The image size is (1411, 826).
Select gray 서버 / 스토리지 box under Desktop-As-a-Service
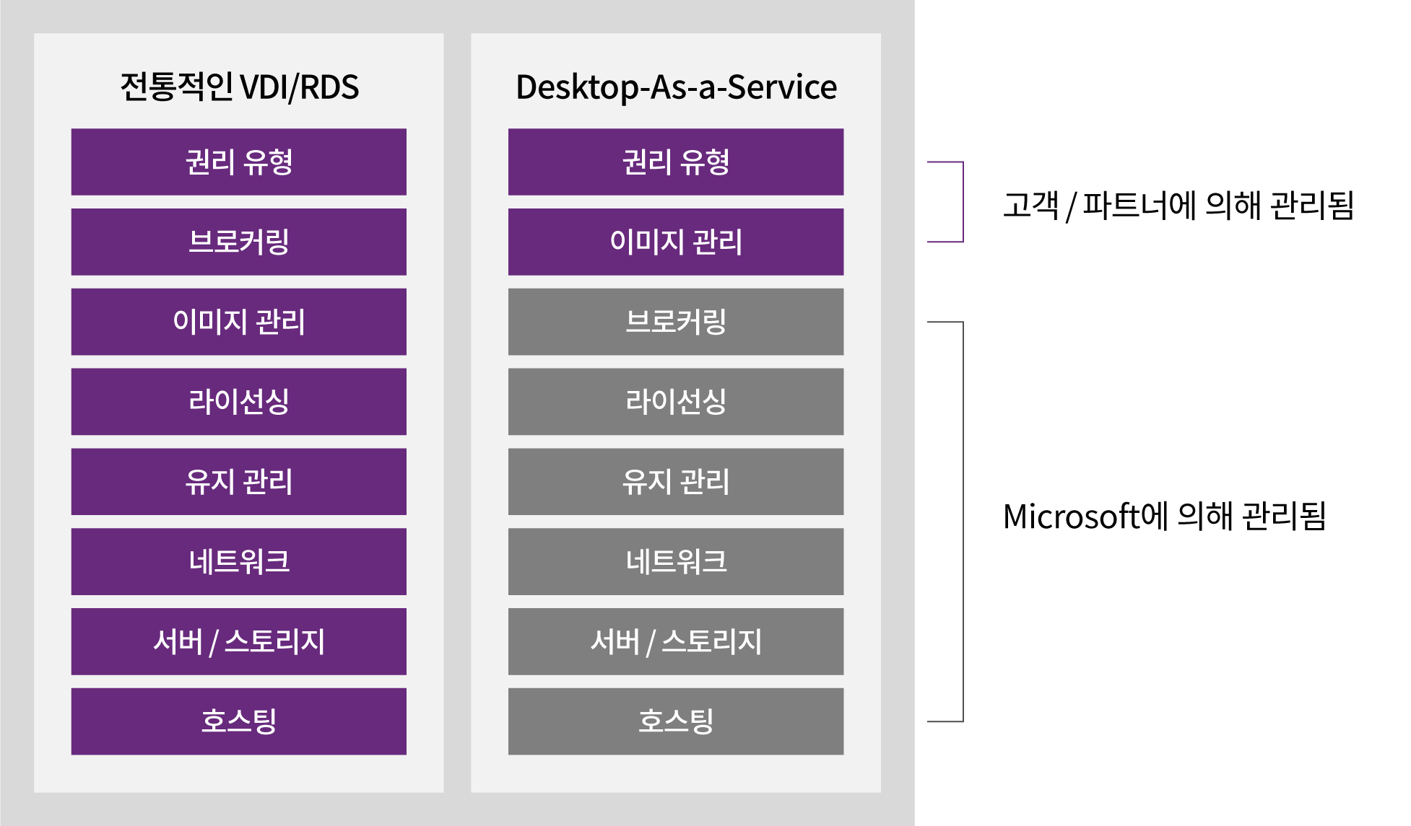(676, 641)
